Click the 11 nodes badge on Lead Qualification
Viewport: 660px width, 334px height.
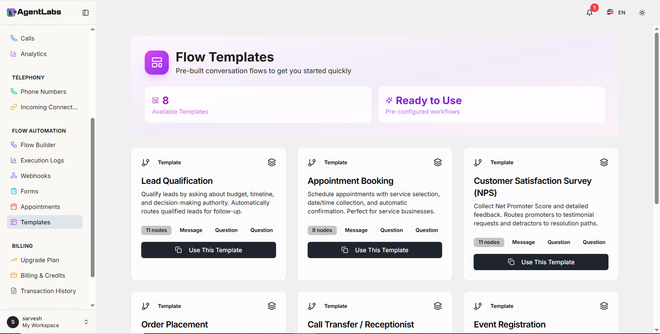click(x=156, y=230)
